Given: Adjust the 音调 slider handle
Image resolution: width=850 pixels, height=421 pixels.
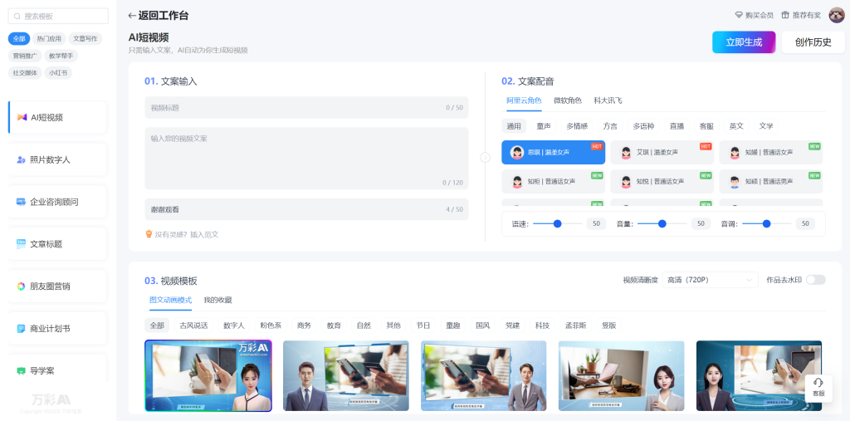Looking at the screenshot, I should pyautogui.click(x=766, y=223).
